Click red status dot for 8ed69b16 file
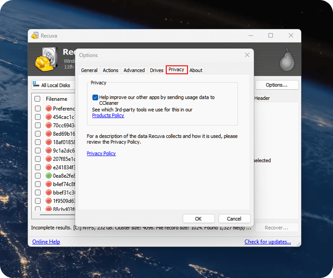This screenshot has width=333, height=278. point(49,133)
